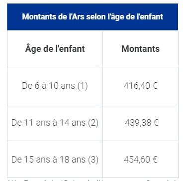Click the euro symbol after 439,38

(156, 123)
